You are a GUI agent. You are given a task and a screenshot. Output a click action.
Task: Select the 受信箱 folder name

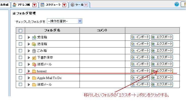[x=42, y=37]
